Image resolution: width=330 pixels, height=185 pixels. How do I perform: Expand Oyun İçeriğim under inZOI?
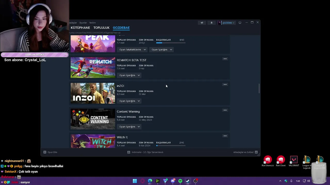coord(129,101)
